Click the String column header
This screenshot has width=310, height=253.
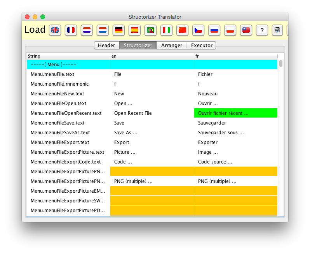[68, 56]
